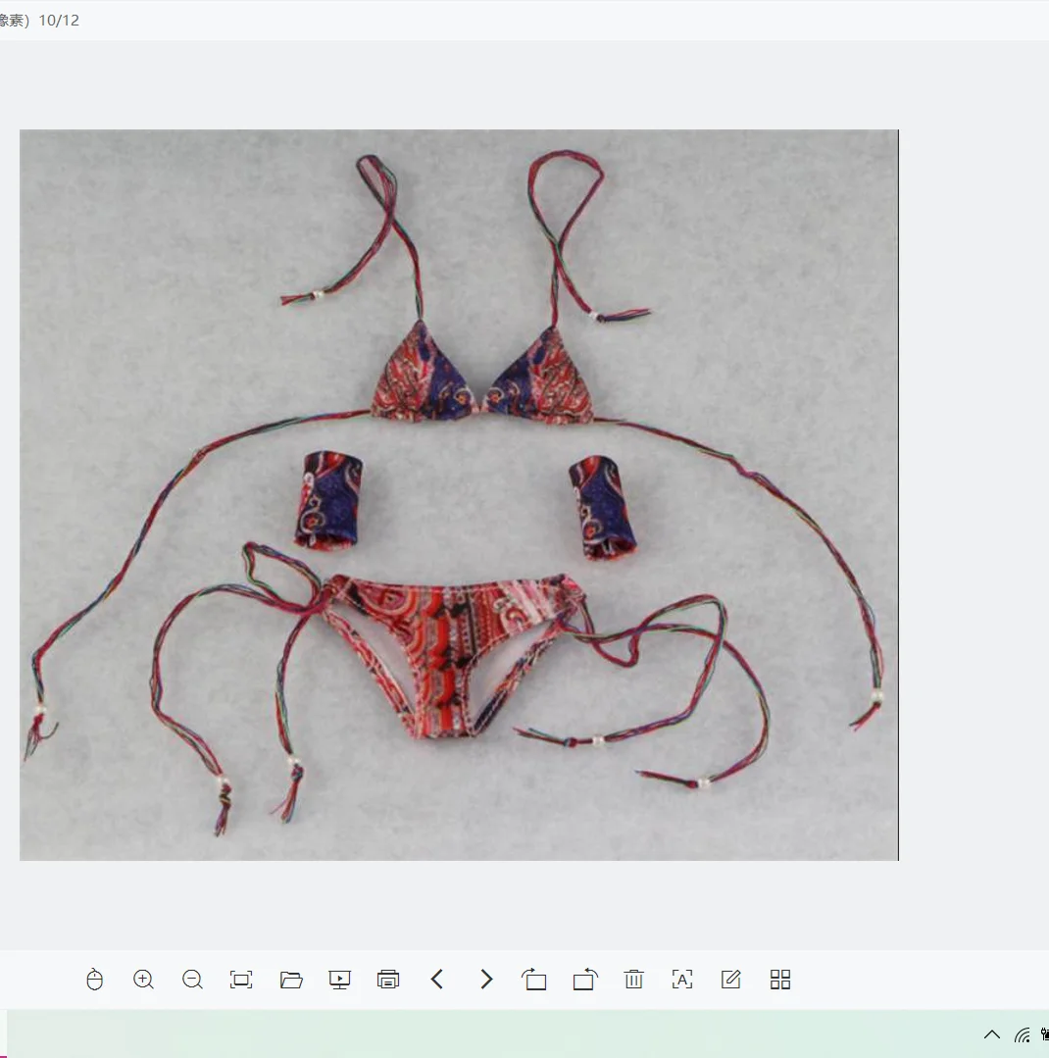Advance to the next image
Screen dimensions: 1049x1058
tap(486, 980)
